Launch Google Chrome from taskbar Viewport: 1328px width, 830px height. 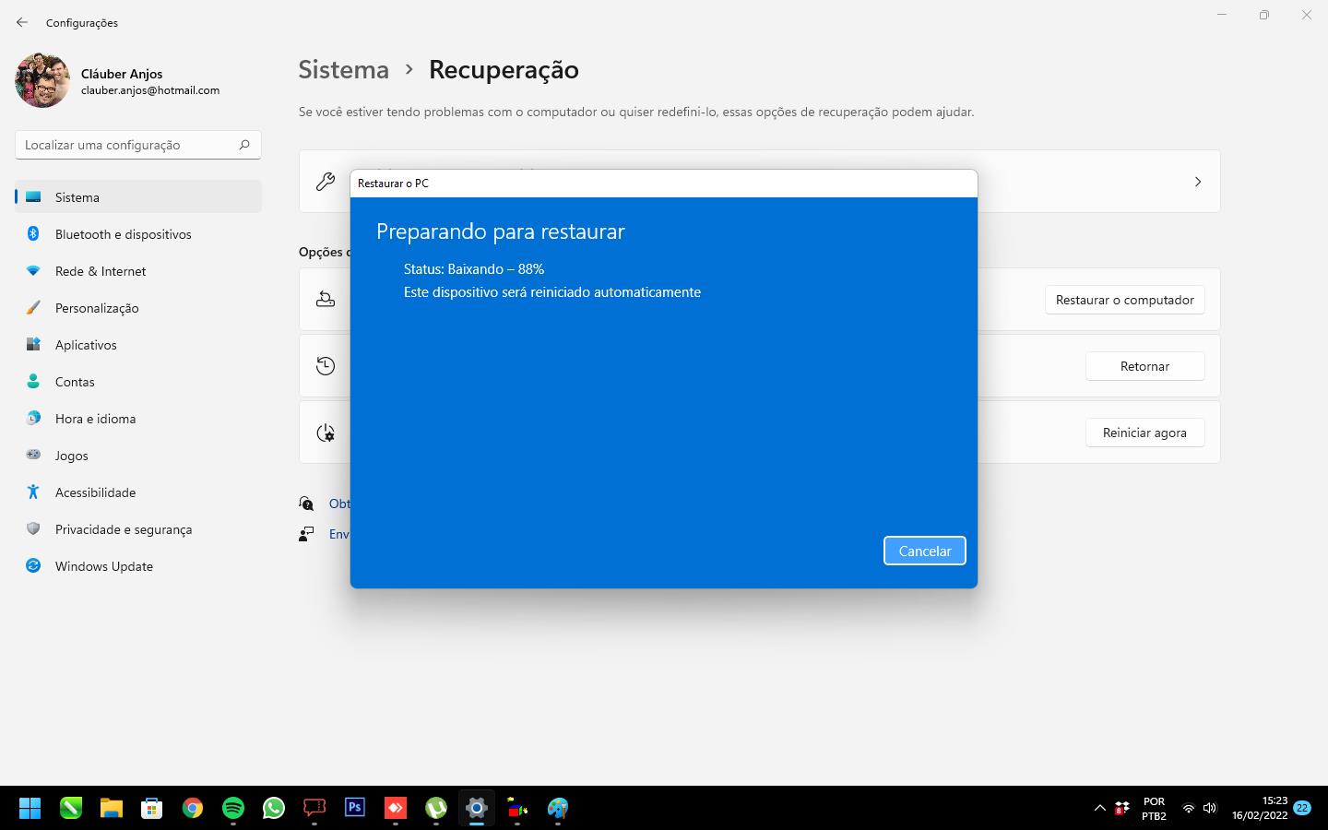coord(193,808)
